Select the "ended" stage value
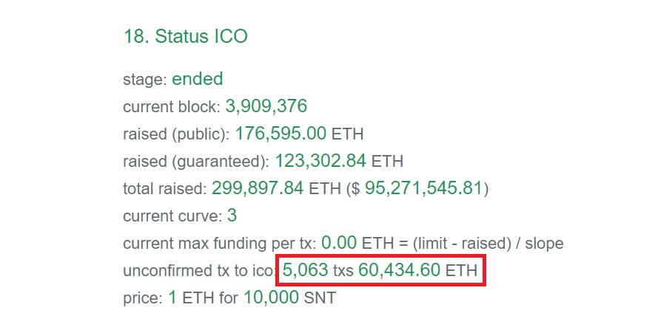 tap(197, 79)
